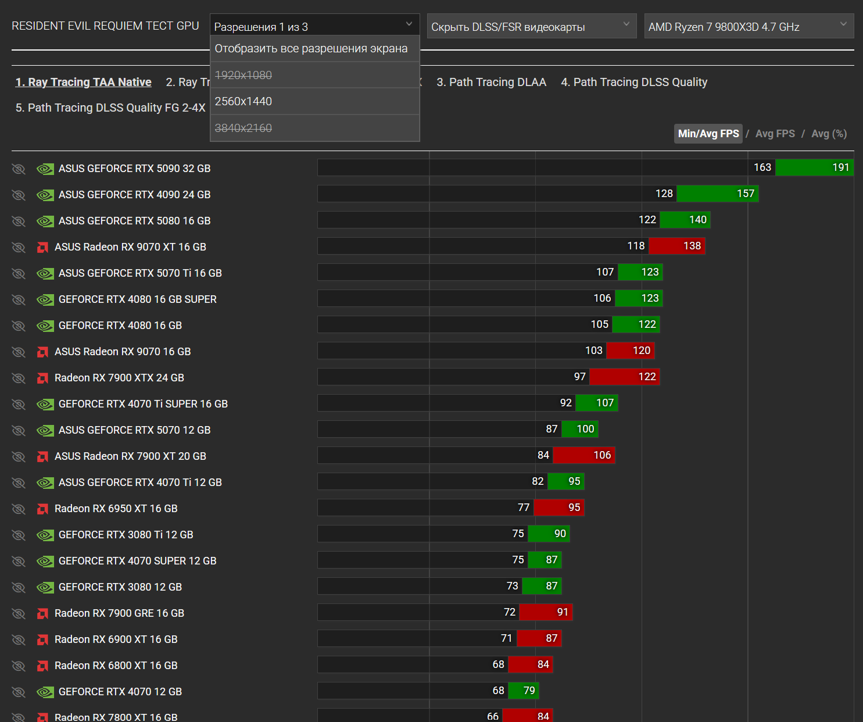Click Nvidia logo beside RTX 5090 32 GB
The image size is (863, 722).
45,169
